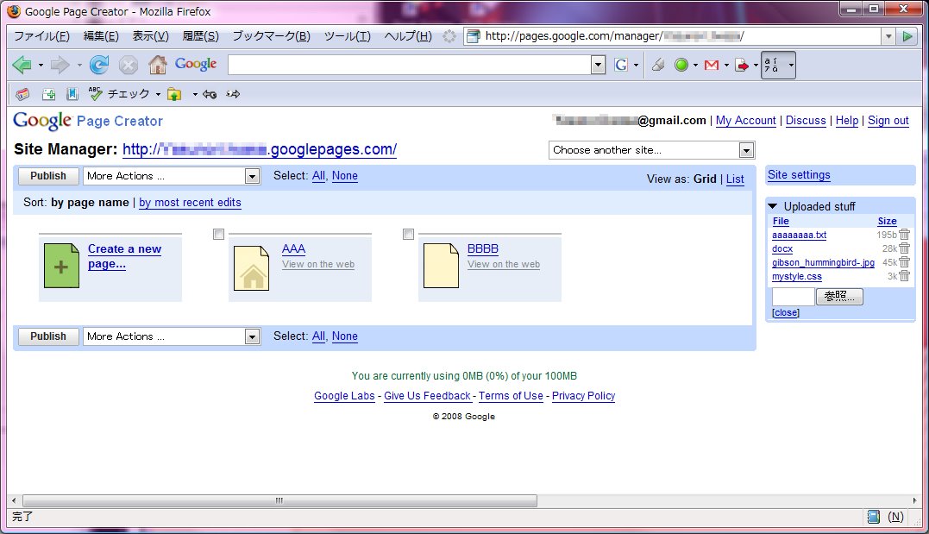Click the highlighter pen toolbar icon
This screenshot has width=929, height=534.
pyautogui.click(x=657, y=65)
